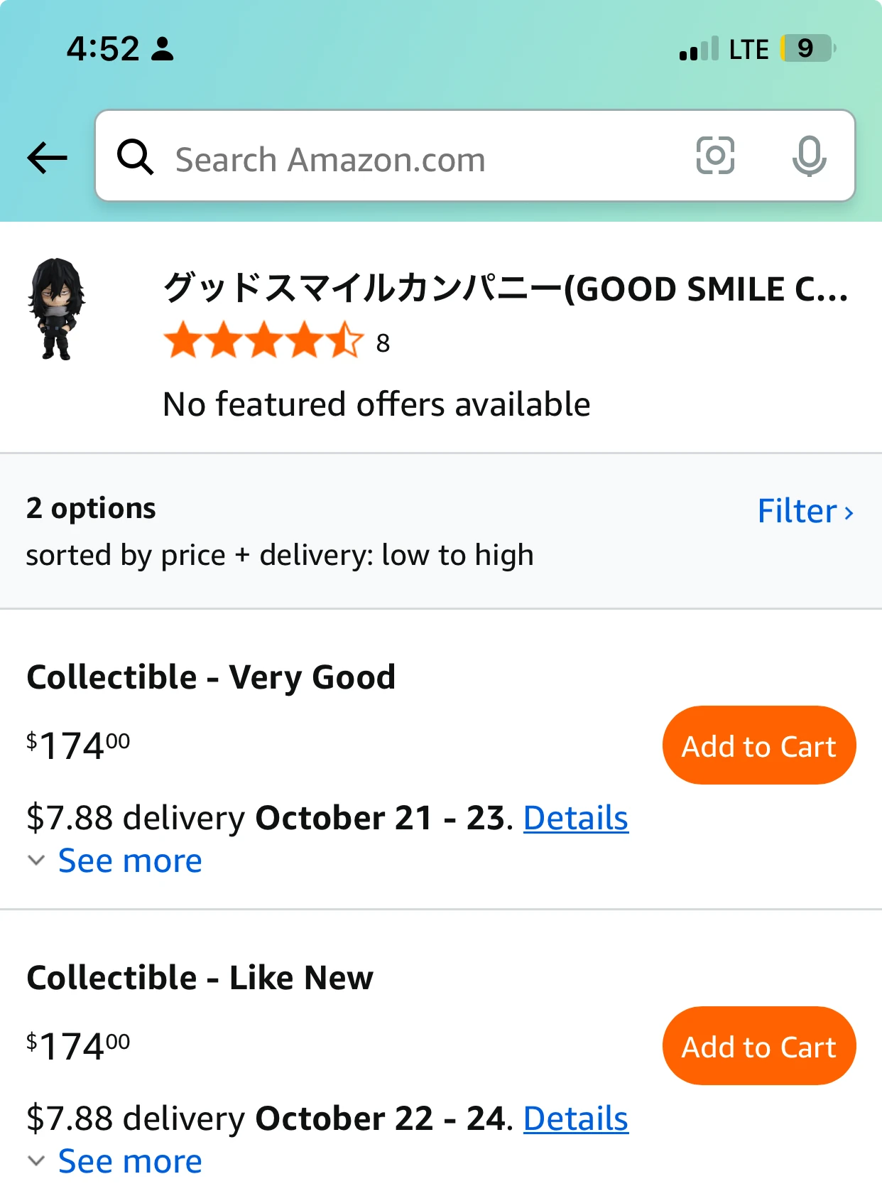Open delivery Details for October 22 - 24
This screenshot has height=1201, width=882.
pyautogui.click(x=575, y=1119)
